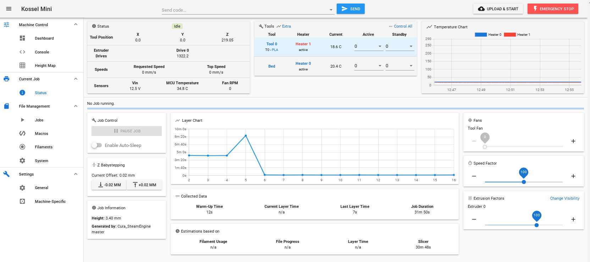
Task: Open Bed standby temperature dropdown
Action: tap(411, 66)
